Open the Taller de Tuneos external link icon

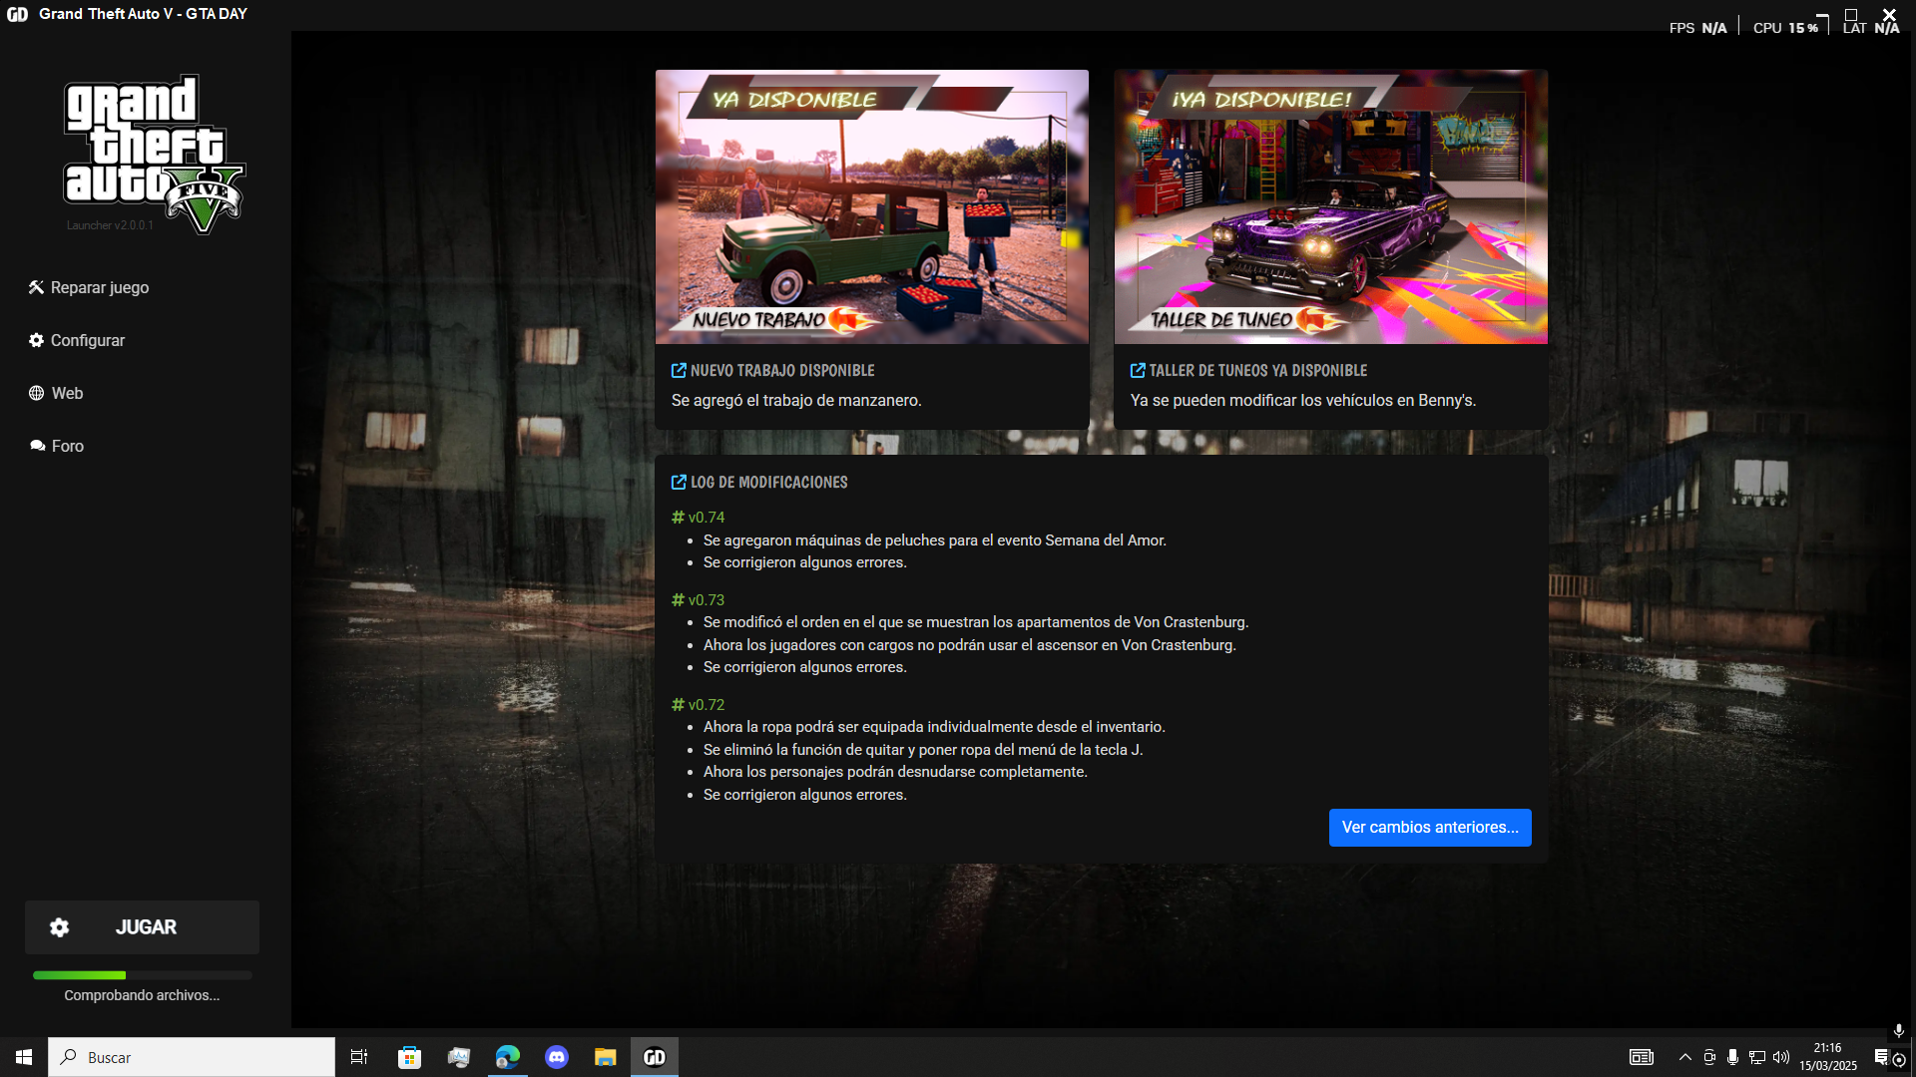tap(1138, 371)
